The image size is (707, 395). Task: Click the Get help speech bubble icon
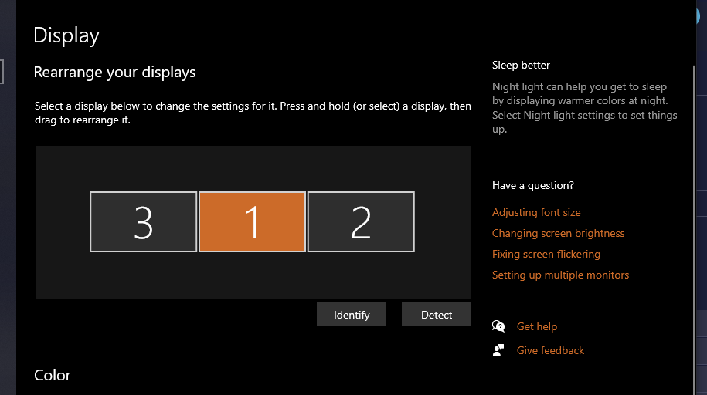coord(498,326)
